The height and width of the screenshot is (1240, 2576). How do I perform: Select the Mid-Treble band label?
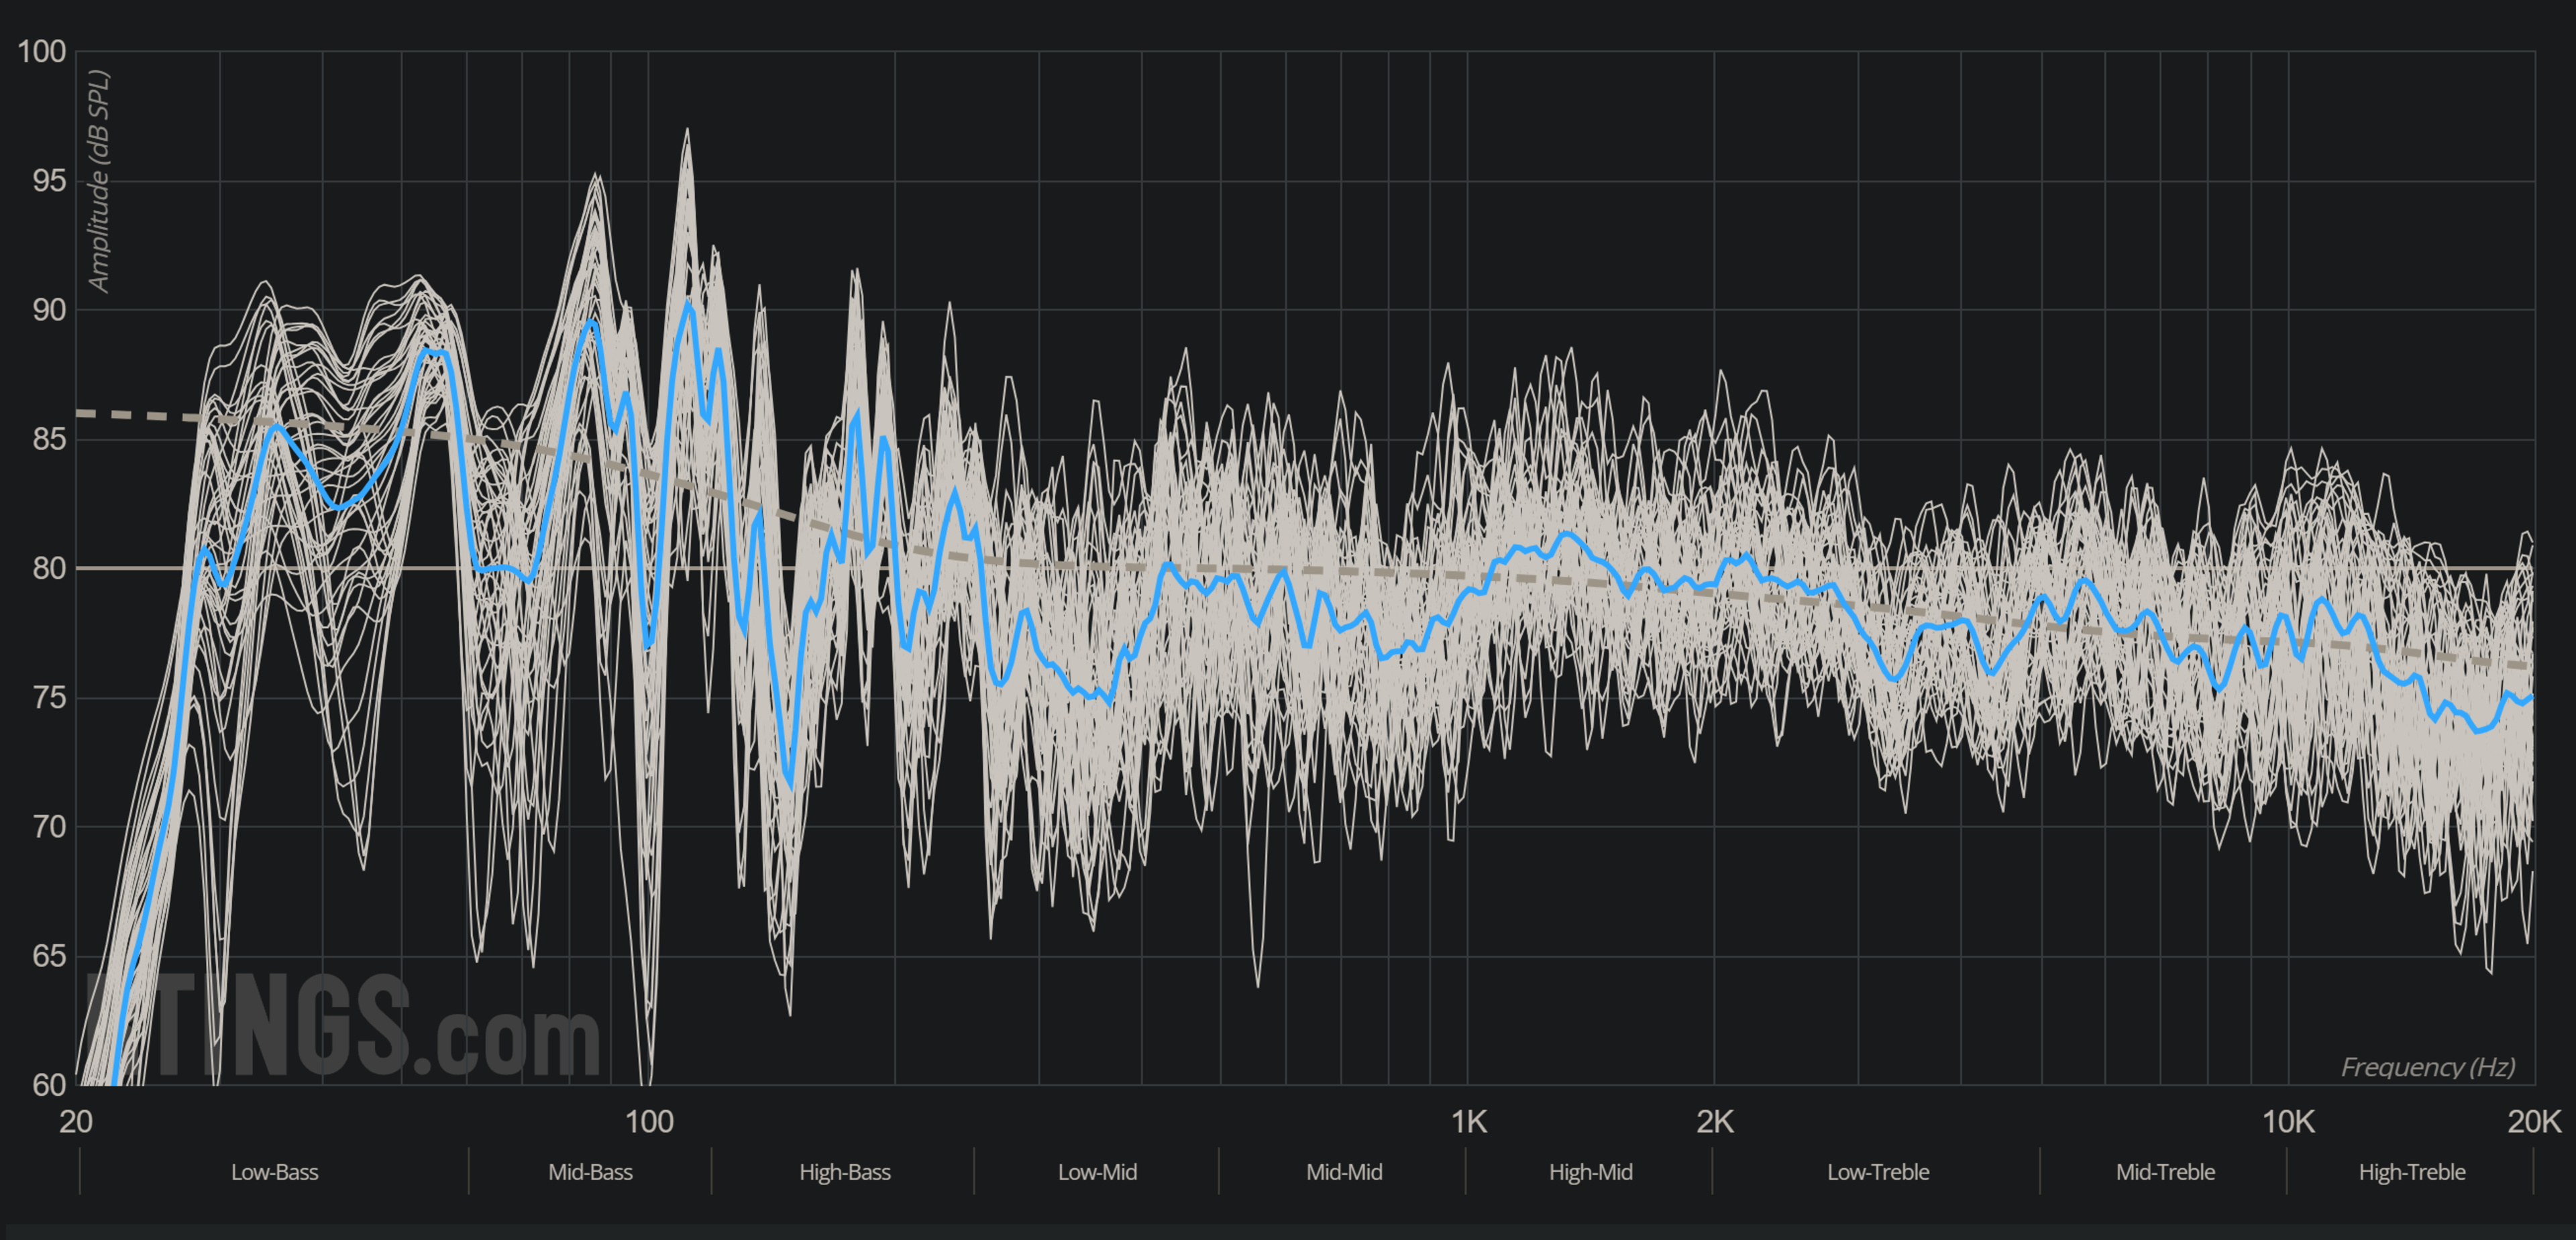pos(2164,1172)
